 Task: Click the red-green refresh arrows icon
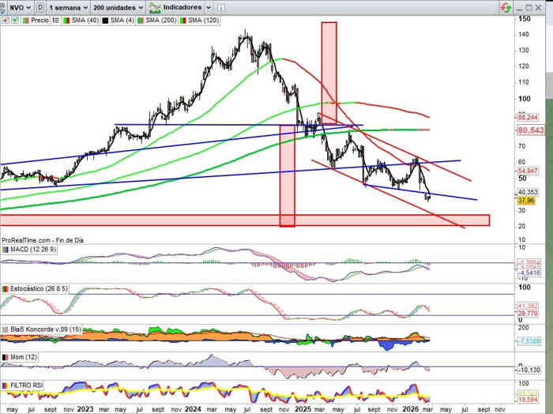coord(505,6)
